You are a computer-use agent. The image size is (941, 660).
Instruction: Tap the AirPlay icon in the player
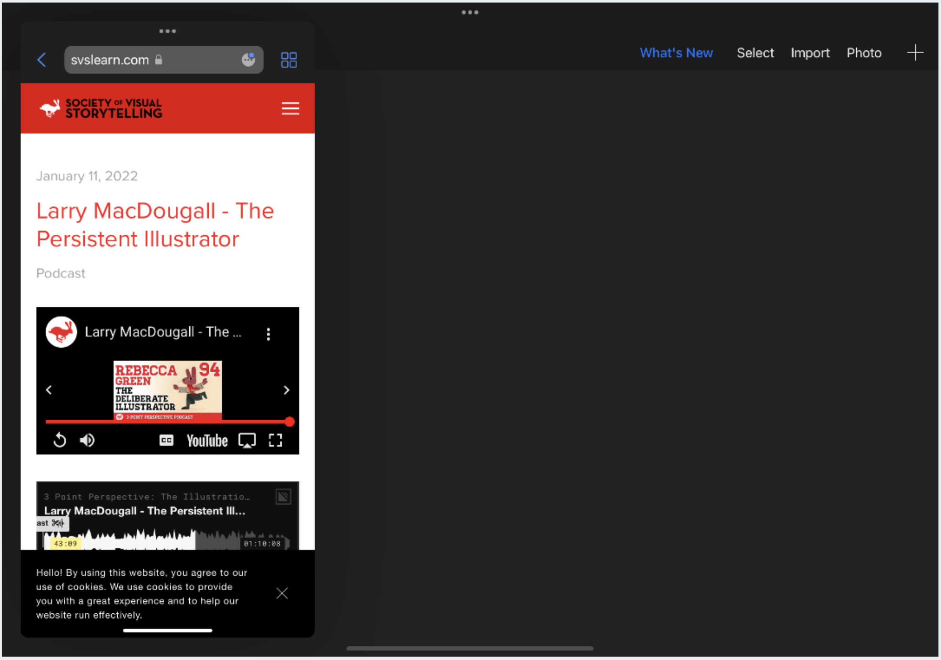(247, 440)
